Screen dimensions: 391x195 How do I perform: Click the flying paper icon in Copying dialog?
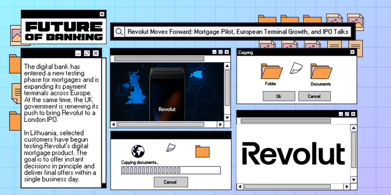(x=296, y=68)
